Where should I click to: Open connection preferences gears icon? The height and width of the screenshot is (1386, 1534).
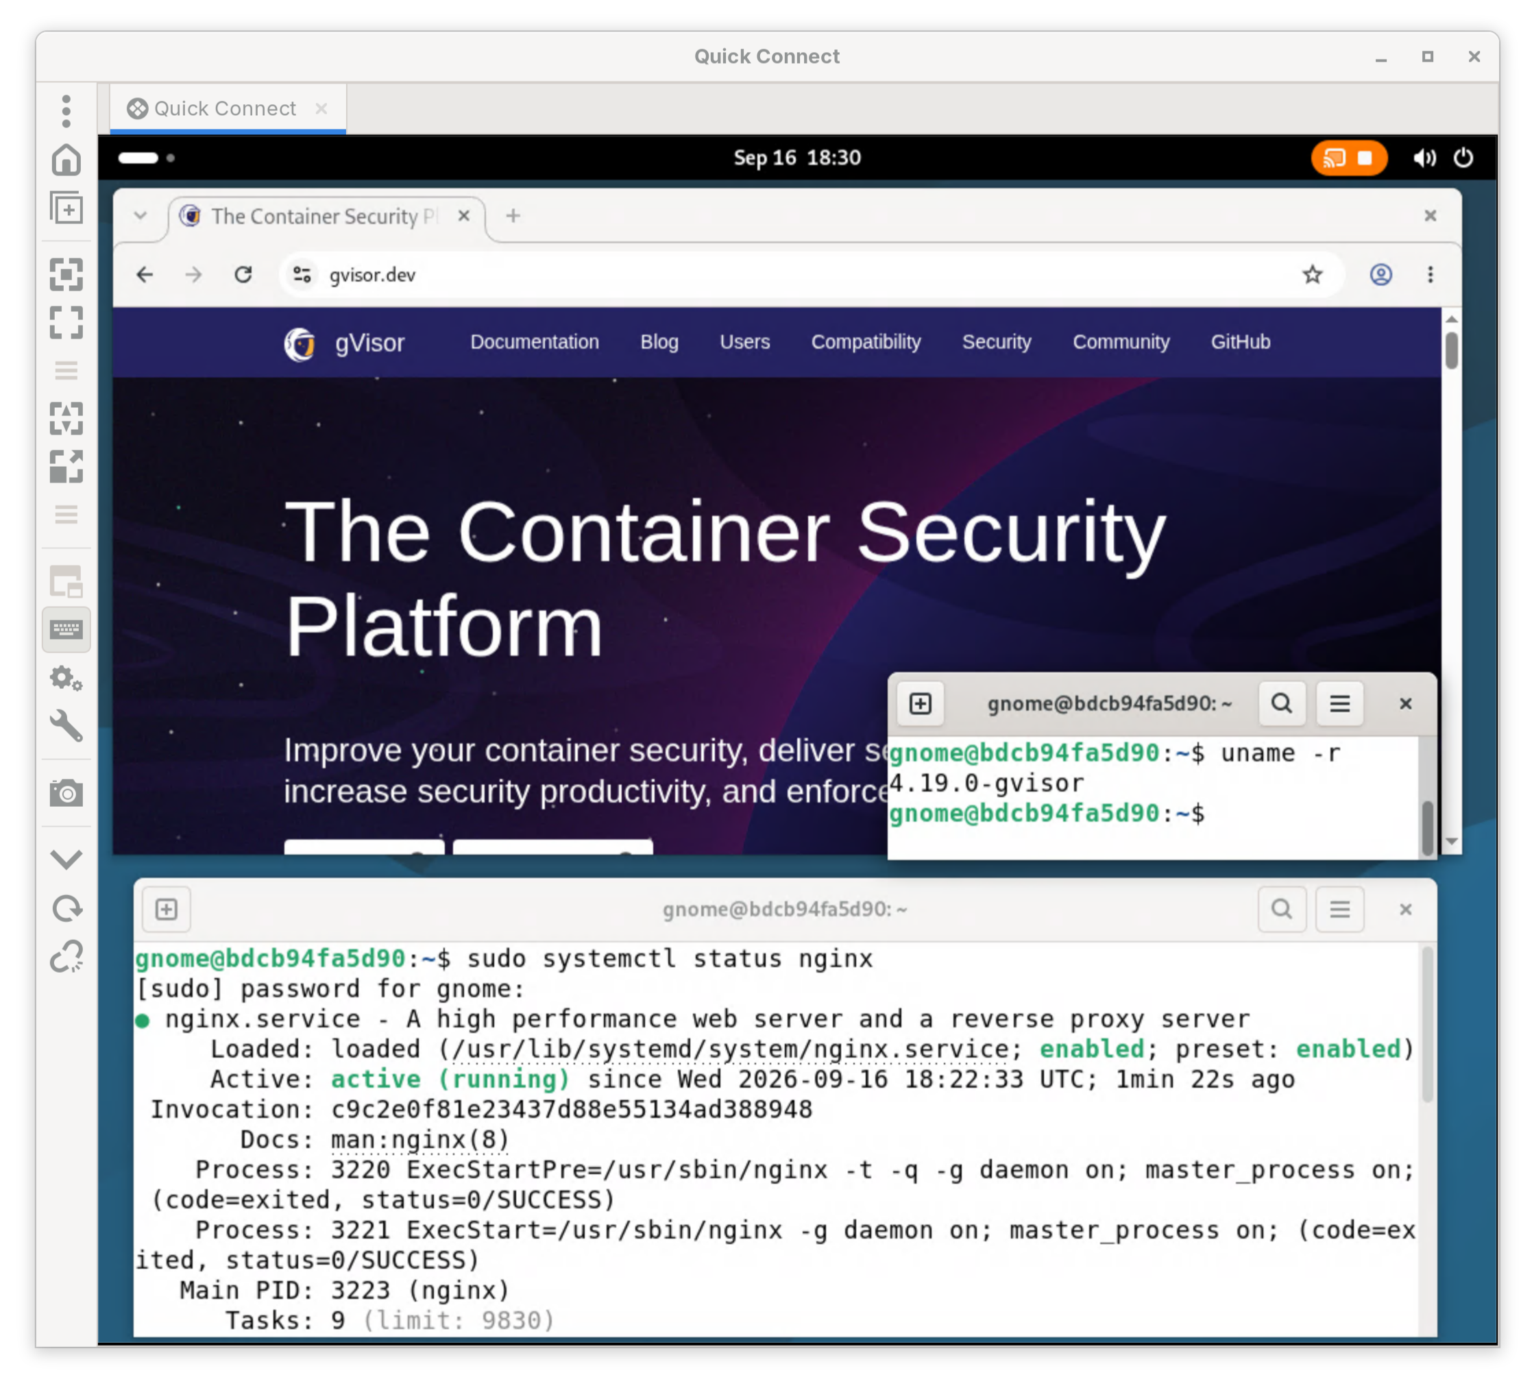tap(66, 678)
